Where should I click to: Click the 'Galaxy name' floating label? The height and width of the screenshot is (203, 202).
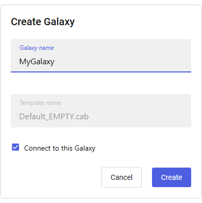tap(37, 48)
